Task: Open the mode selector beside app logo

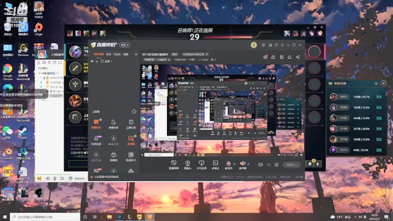Action: pos(125,45)
